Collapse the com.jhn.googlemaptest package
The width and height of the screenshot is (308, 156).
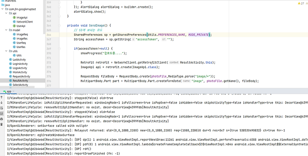point(2,9)
